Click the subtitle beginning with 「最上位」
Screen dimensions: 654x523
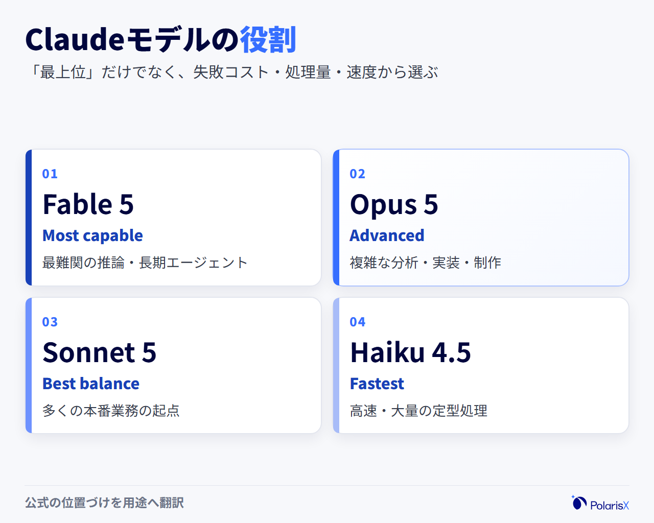[232, 72]
